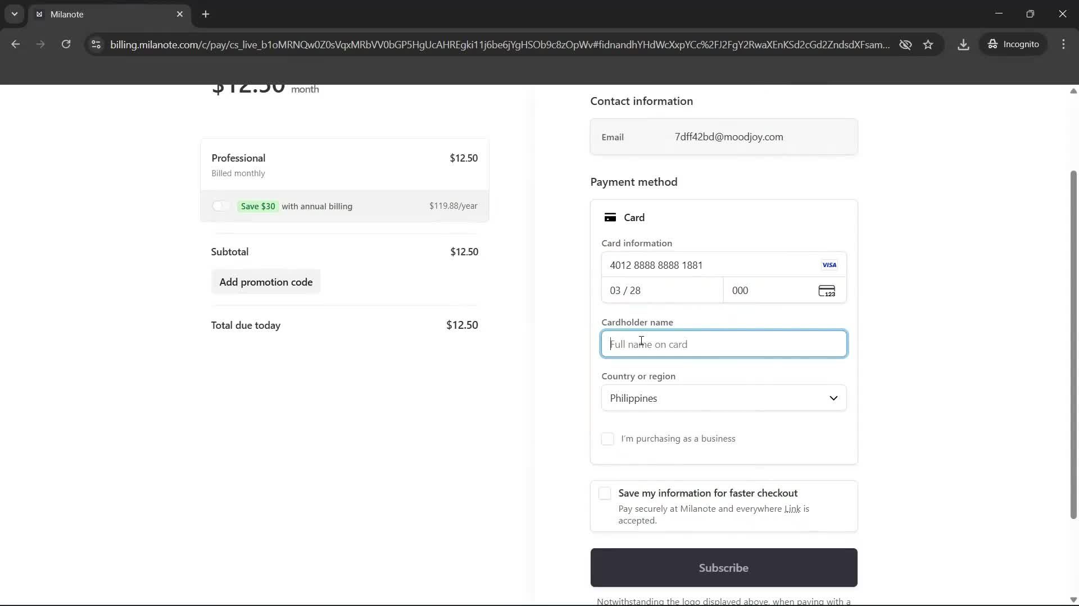Click the CVC card icon

827,291
